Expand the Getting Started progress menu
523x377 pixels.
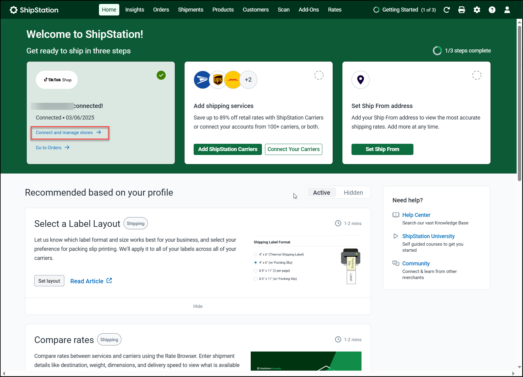pos(405,10)
